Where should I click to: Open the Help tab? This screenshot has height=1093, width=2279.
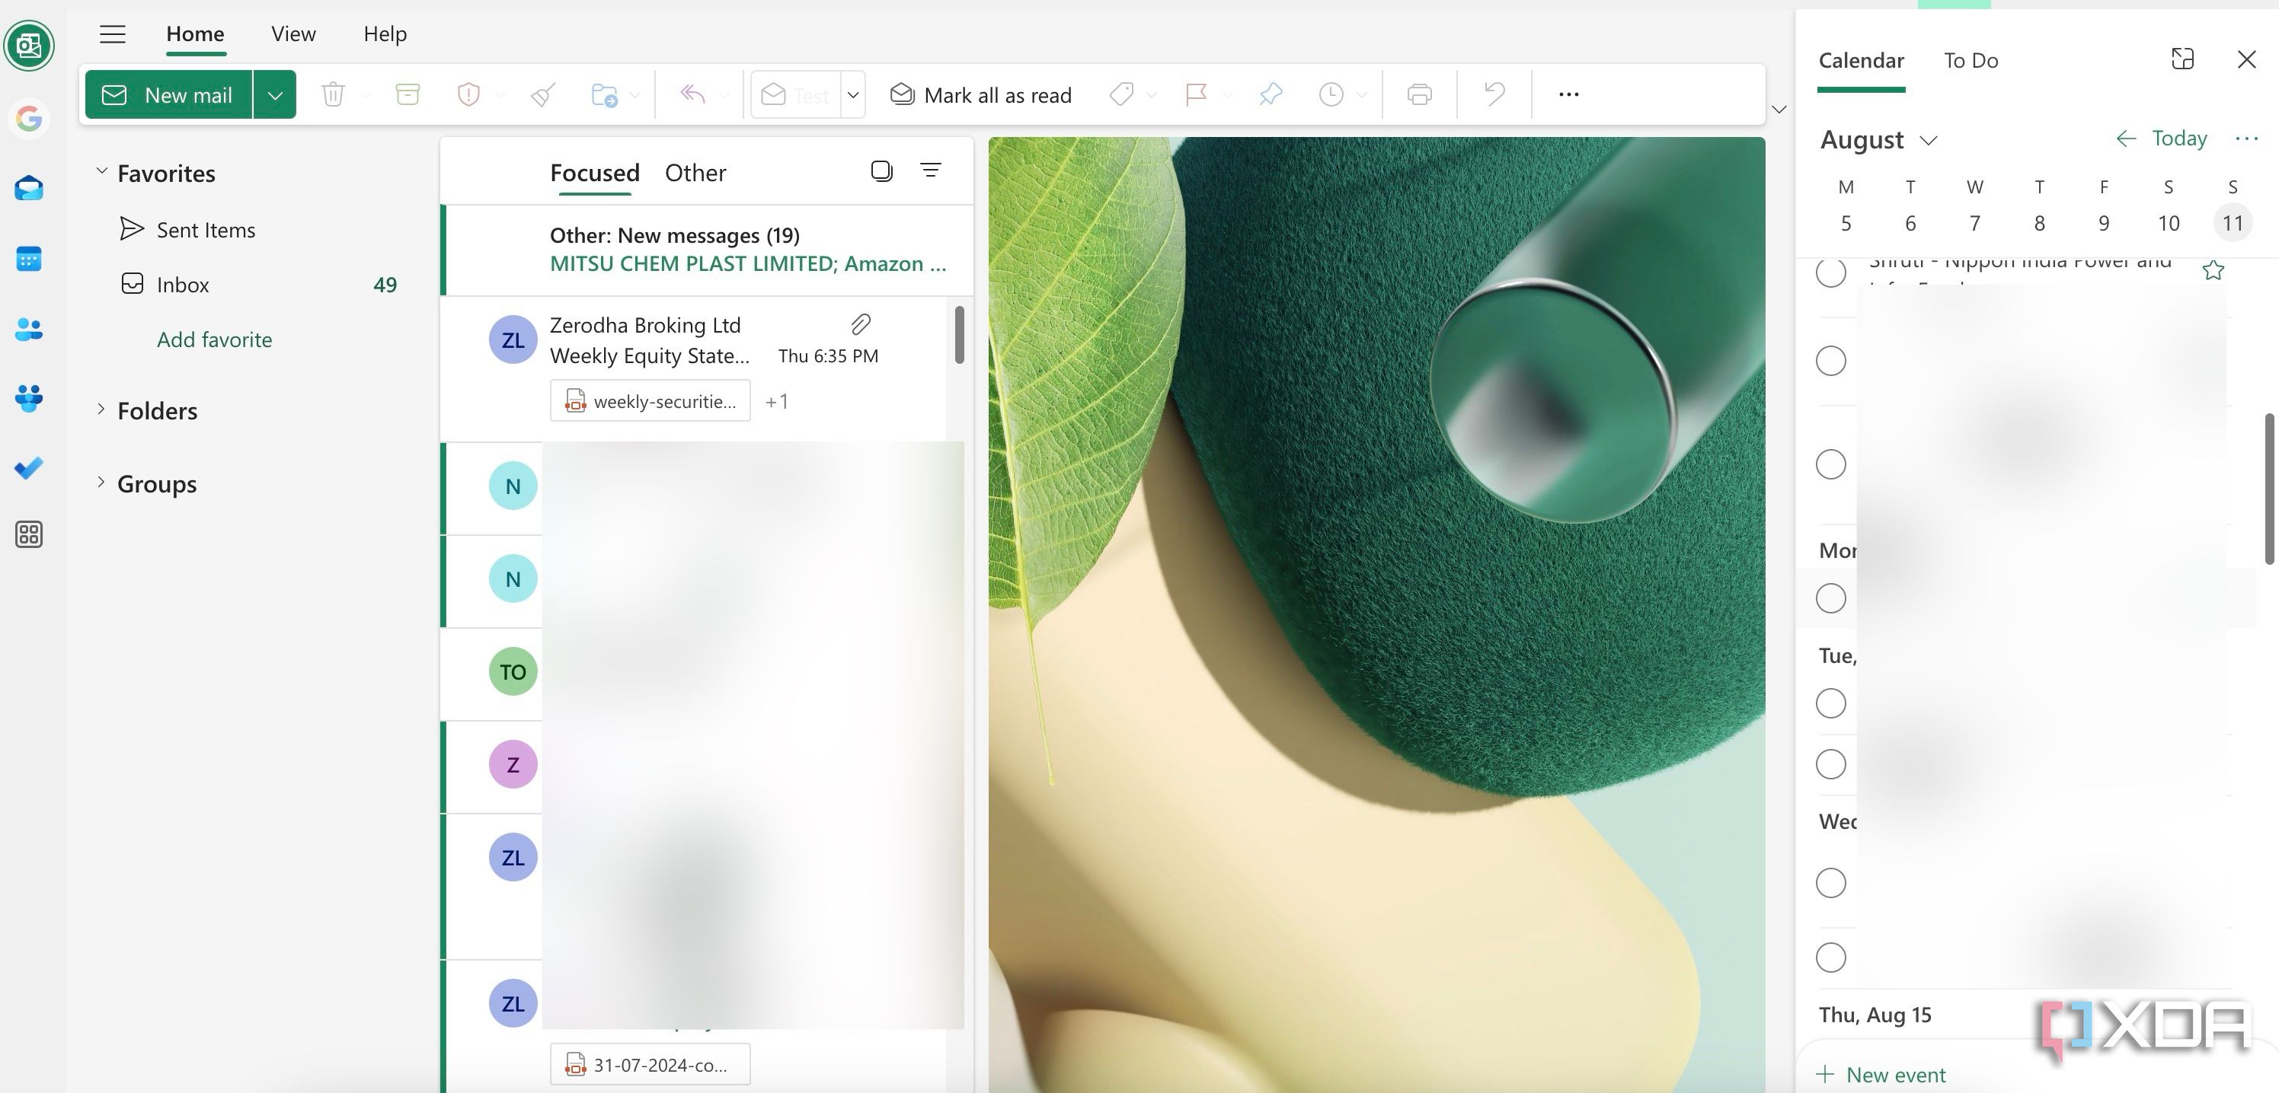coord(385,34)
